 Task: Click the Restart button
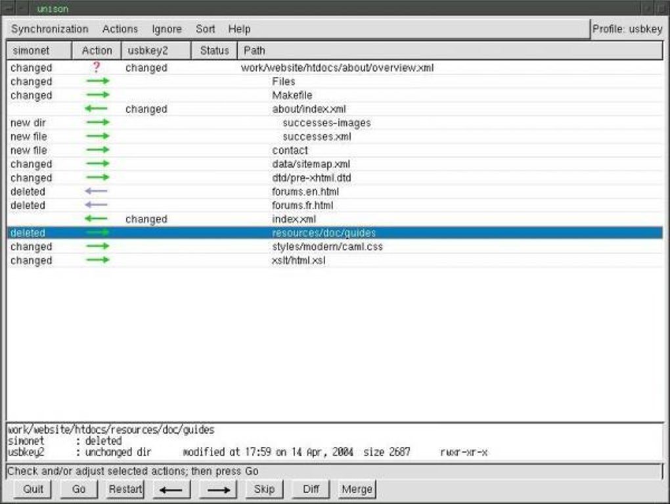125,489
